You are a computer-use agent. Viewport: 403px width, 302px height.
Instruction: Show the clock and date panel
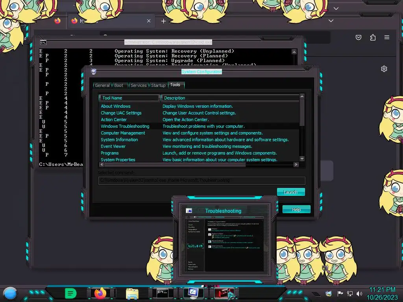pos(382,293)
